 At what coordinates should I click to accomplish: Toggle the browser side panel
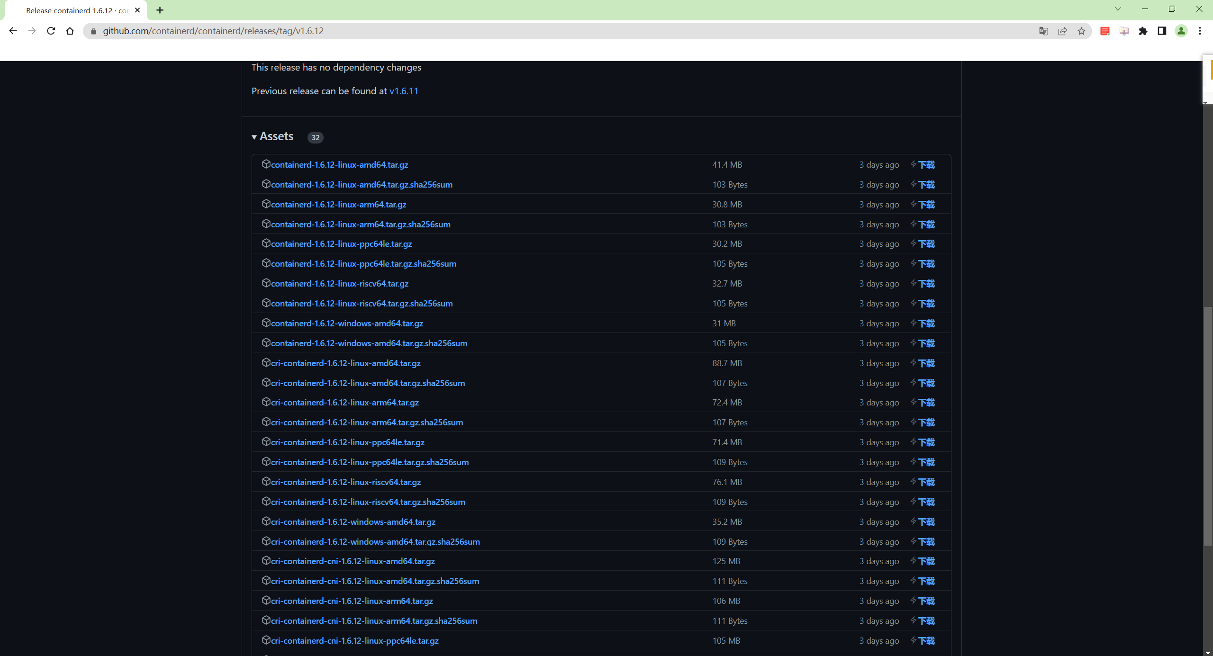coord(1162,31)
